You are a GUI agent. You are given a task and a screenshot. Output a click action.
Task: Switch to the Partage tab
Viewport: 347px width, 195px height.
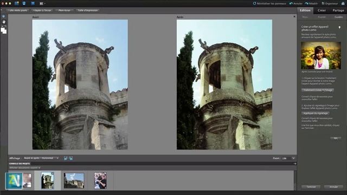pyautogui.click(x=338, y=10)
